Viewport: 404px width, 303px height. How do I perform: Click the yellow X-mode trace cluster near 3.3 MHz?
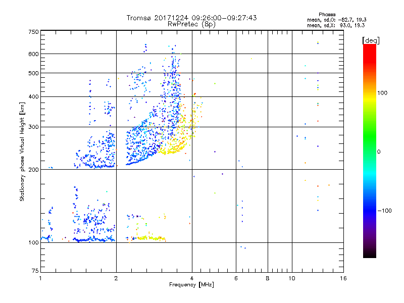(173, 148)
